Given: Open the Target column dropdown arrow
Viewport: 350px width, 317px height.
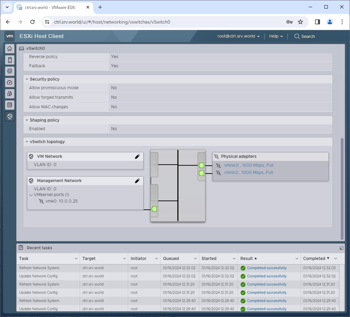Looking at the screenshot, I should pos(124,259).
